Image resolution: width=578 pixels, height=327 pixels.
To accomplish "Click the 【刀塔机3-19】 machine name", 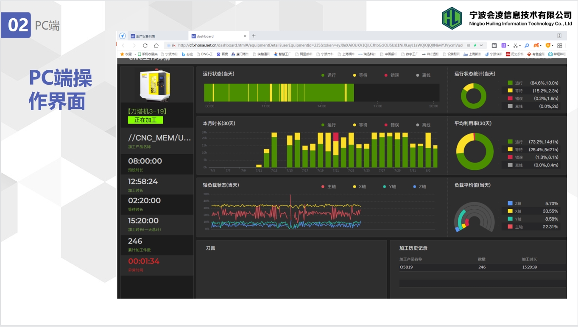I will click(147, 111).
